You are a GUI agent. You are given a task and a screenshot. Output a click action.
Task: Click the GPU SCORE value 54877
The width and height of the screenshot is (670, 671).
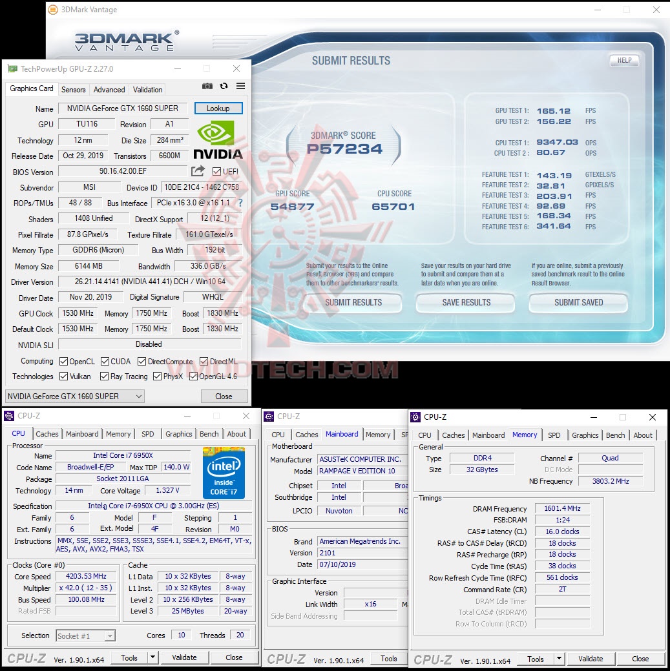[293, 207]
